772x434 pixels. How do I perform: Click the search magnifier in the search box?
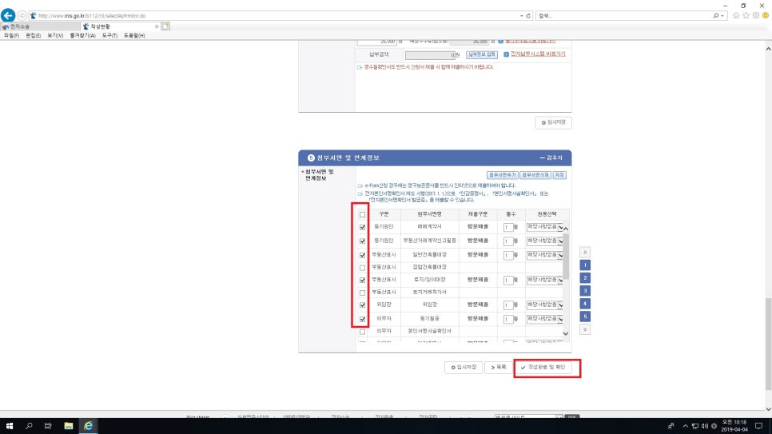[x=715, y=16]
